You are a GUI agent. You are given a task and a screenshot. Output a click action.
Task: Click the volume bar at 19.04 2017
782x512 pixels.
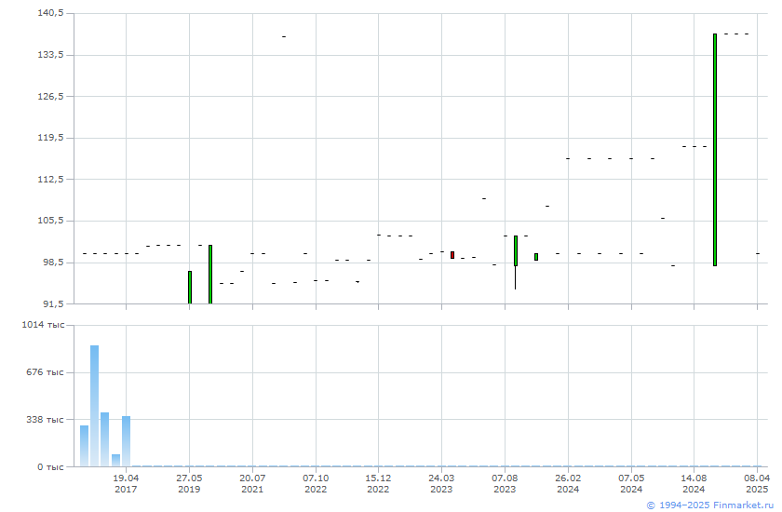127,441
